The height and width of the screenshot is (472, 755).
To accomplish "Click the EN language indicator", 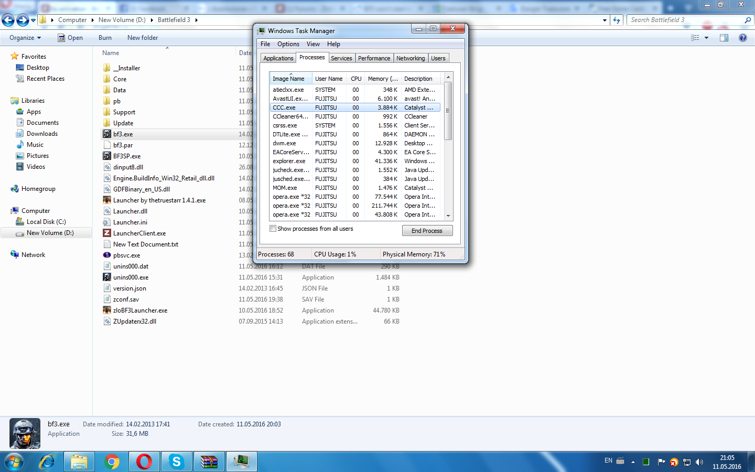I will [608, 461].
